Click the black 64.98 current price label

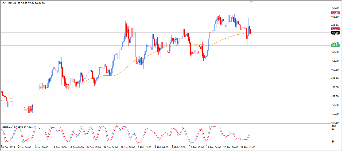335,33
